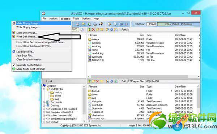Click the blue gear icon in local toolbar

point(112,81)
